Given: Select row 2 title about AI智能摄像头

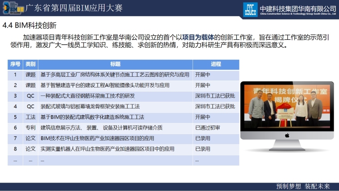Looking at the screenshot, I should [x=105, y=85].
